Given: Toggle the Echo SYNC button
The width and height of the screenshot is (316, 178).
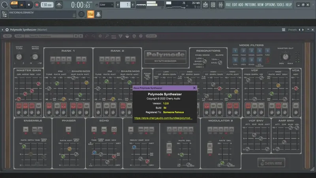Looking at the screenshot, I should coord(104,129).
